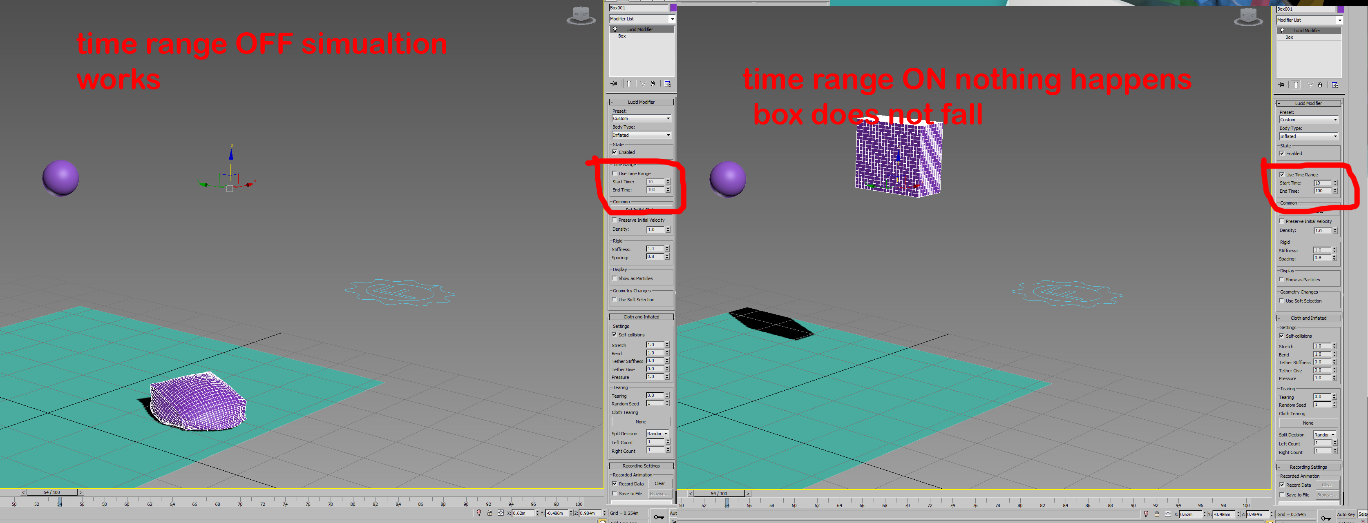Collapse Recording Settings rollout in right panel
Viewport: 1368px width, 523px height.
[x=1308, y=467]
